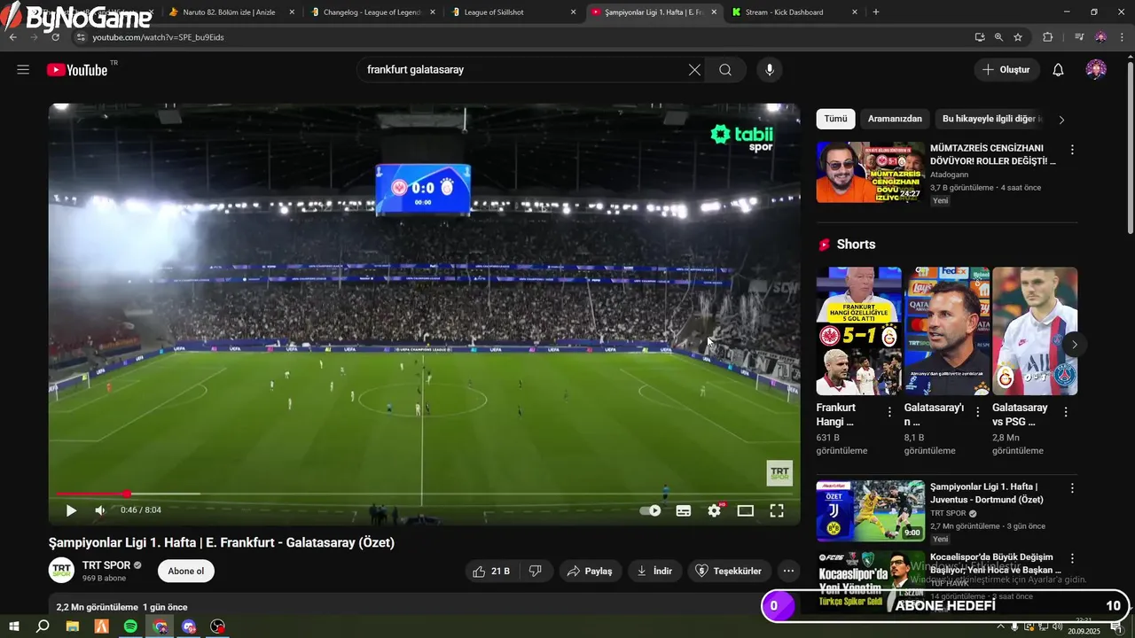1135x638 pixels.
Task: Start voice search with the microphone icon
Action: (x=770, y=70)
